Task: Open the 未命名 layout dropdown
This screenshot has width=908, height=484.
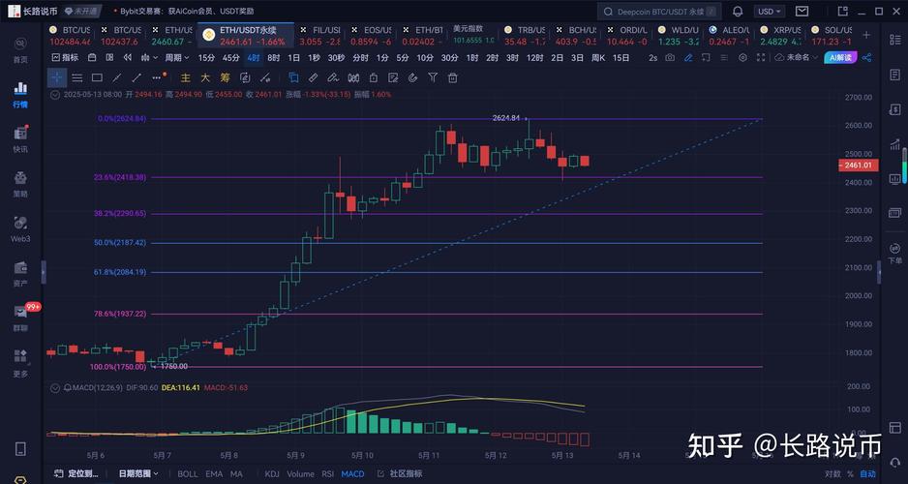Action: (x=797, y=57)
